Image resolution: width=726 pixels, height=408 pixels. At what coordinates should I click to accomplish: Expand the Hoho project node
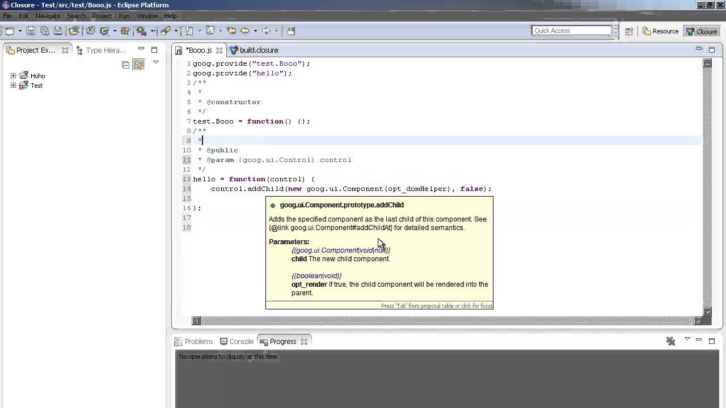(13, 75)
